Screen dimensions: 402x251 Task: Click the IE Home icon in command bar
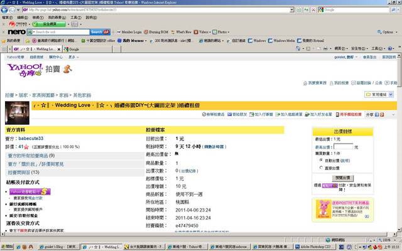click(298, 48)
